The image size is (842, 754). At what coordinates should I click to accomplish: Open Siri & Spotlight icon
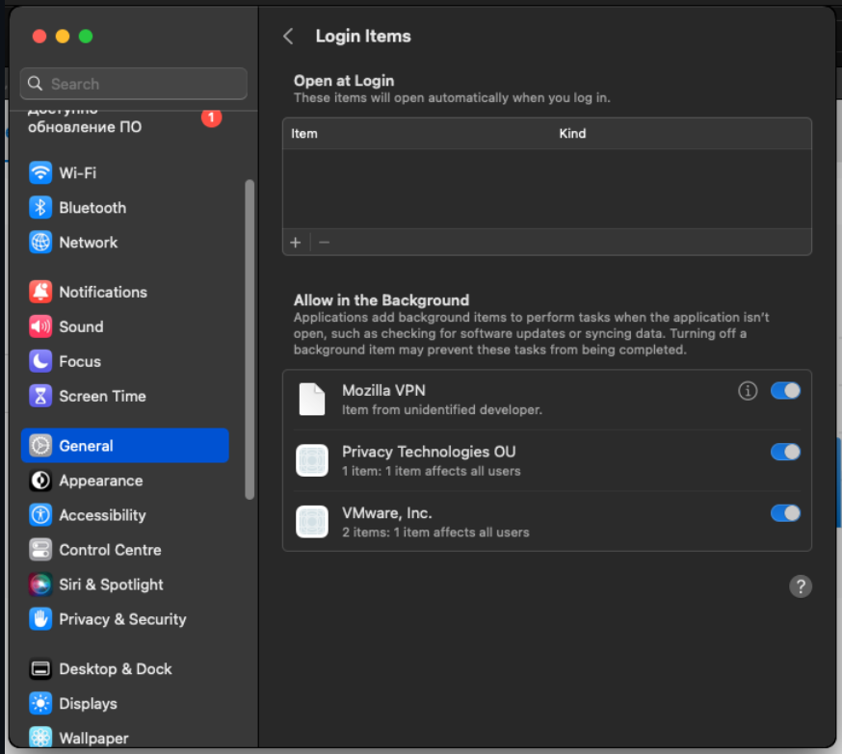40,585
